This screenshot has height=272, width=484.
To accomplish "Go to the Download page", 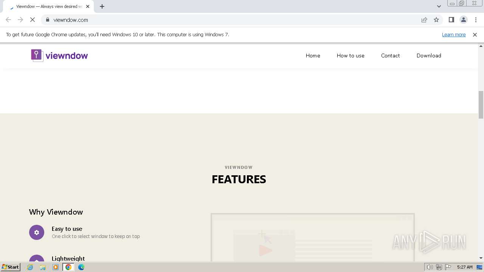I will tap(429, 56).
